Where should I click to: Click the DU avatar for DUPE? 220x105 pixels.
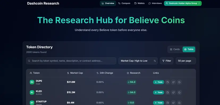click(x=32, y=82)
